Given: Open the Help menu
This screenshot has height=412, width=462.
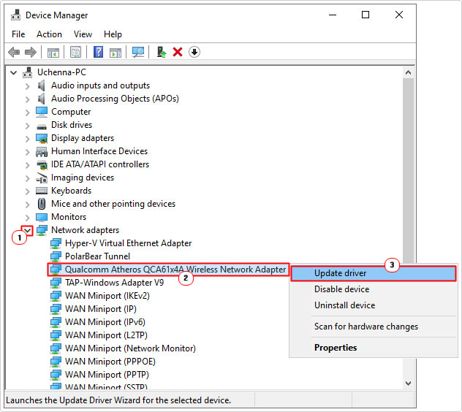Looking at the screenshot, I should pos(113,34).
